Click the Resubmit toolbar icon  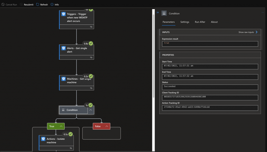21,4
